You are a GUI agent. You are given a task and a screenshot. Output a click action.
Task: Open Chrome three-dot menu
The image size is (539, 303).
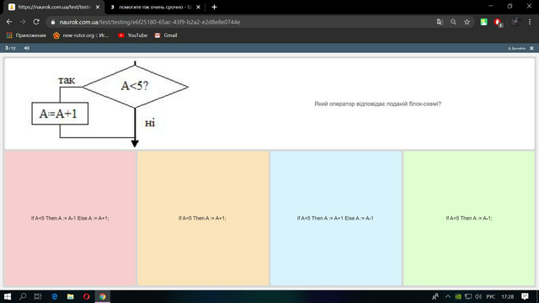530,22
